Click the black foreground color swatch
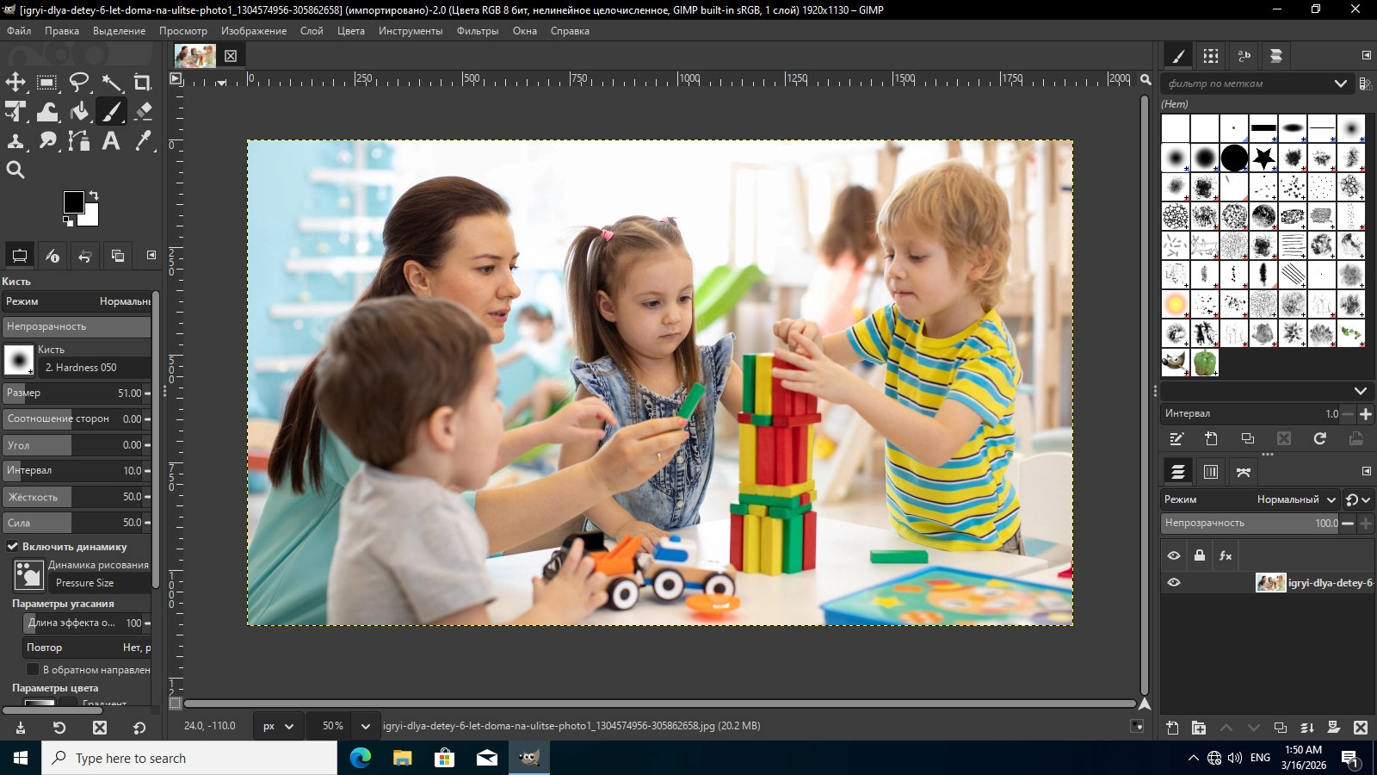The height and width of the screenshot is (775, 1377). click(73, 202)
